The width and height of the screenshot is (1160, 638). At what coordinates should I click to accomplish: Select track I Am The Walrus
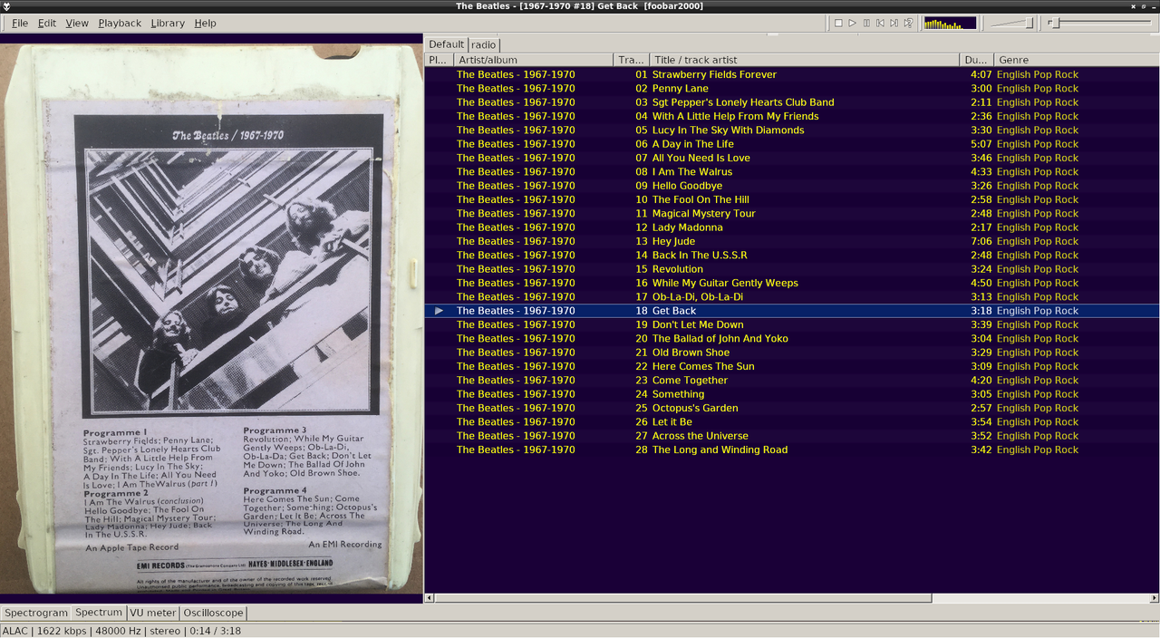coord(792,172)
